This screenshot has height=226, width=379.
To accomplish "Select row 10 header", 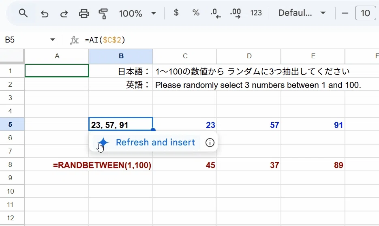I will point(12,191).
